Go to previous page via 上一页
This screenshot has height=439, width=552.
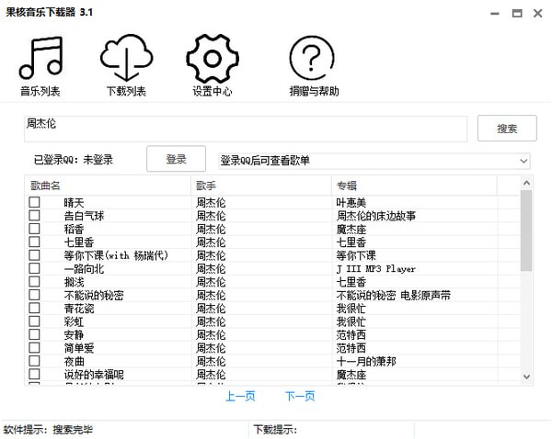(240, 397)
